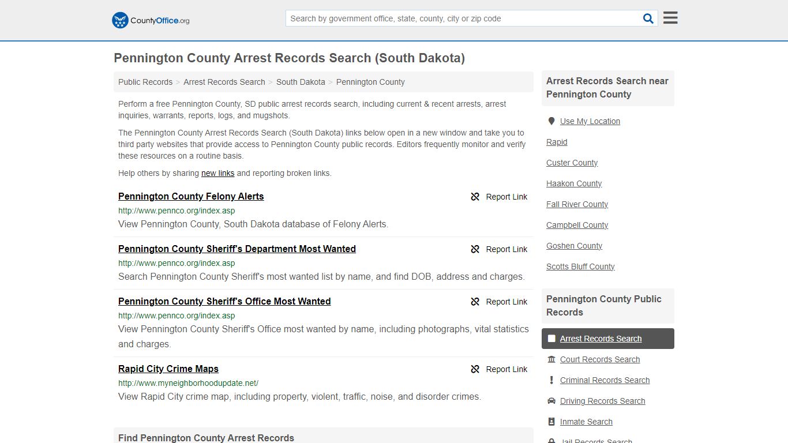
Task: Click pennco.org URL under Sheriff's Department Most Wanted
Action: [x=177, y=263]
